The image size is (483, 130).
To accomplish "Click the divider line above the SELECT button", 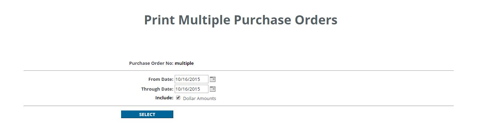I will (239, 106).
